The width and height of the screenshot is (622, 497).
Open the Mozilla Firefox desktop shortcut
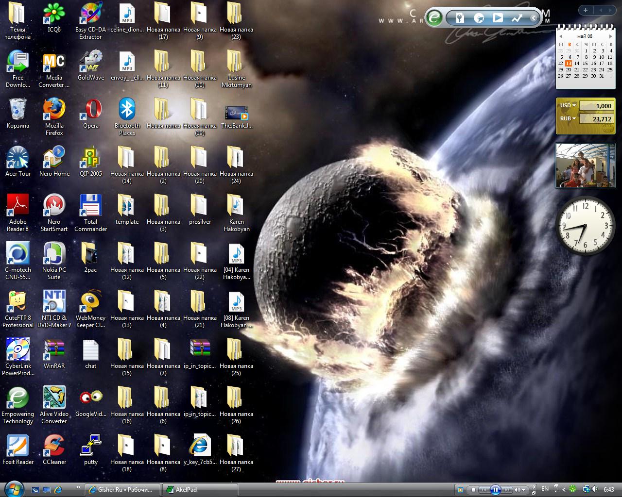click(x=54, y=110)
